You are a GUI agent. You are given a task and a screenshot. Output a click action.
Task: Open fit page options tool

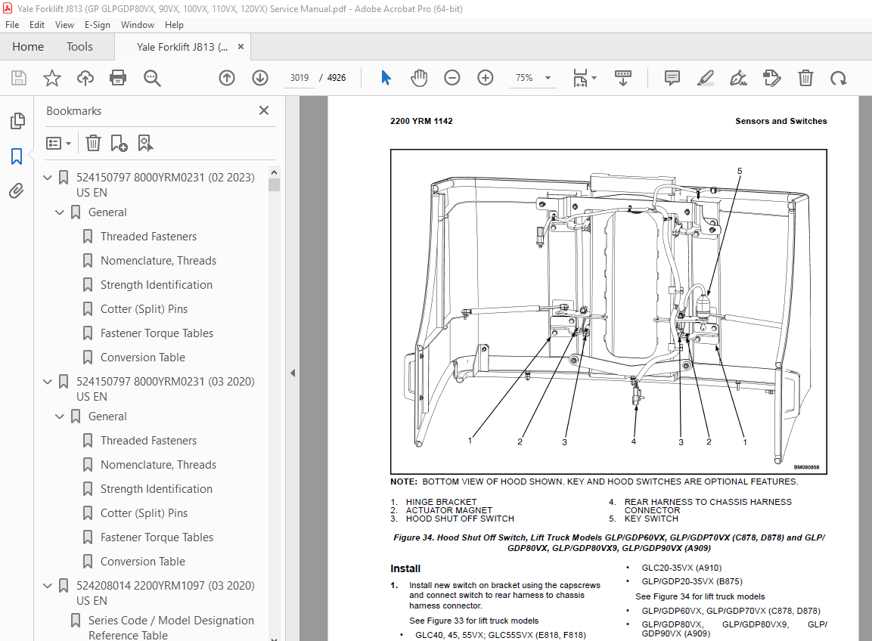[x=584, y=78]
